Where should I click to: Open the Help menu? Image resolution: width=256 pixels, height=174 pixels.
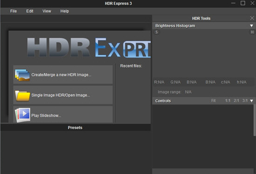point(64,11)
